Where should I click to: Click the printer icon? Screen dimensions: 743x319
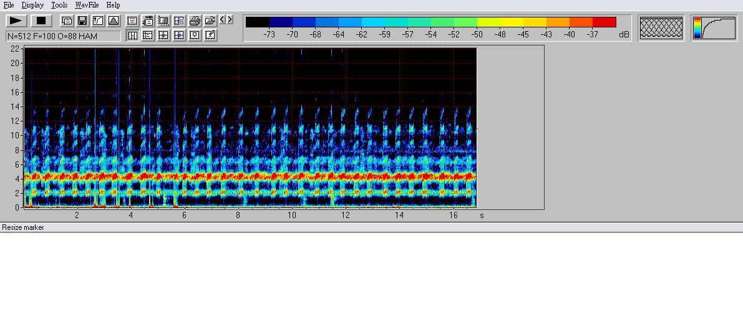[x=195, y=21]
